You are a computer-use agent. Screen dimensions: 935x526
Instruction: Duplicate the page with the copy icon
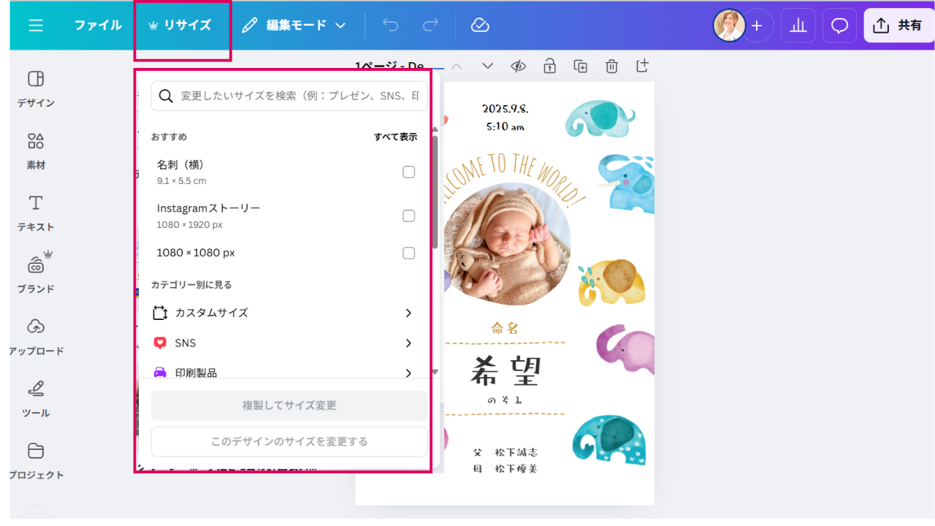point(581,66)
